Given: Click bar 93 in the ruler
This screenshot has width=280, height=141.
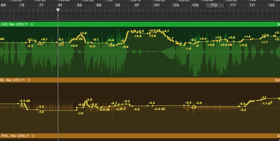Looking at the screenshot, I should [x=118, y=5].
